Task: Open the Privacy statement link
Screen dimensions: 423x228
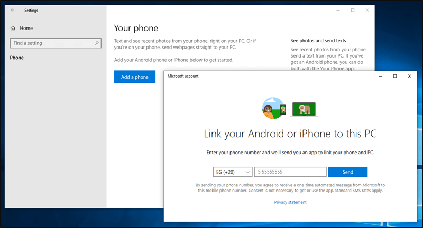Action: tap(289, 202)
